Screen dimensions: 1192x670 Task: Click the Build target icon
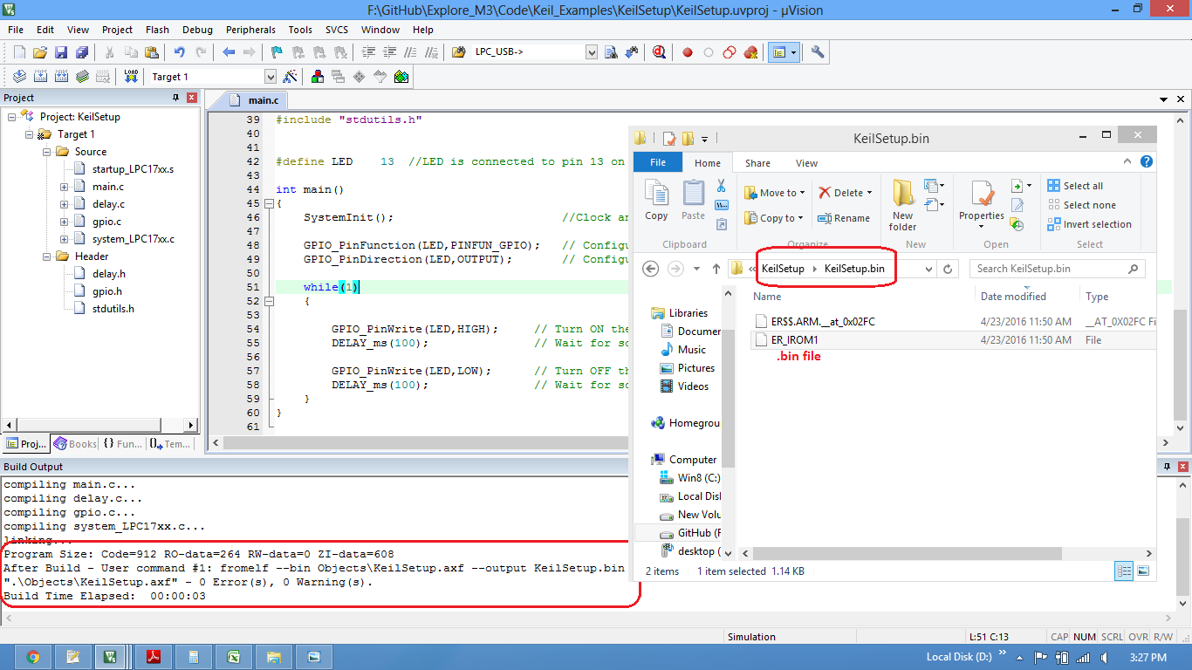pyautogui.click(x=40, y=77)
